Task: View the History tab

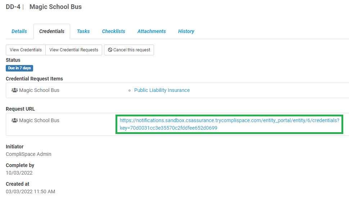Action: (186, 31)
